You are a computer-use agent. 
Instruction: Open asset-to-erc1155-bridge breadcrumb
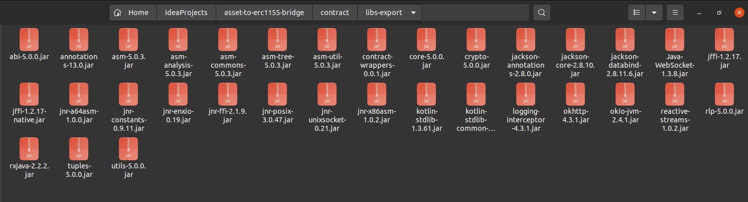pos(260,13)
